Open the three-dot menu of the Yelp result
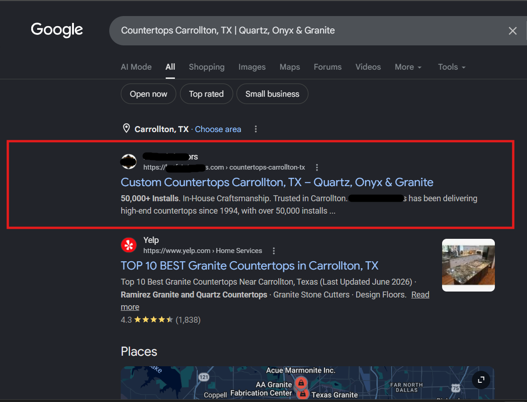 click(x=274, y=251)
